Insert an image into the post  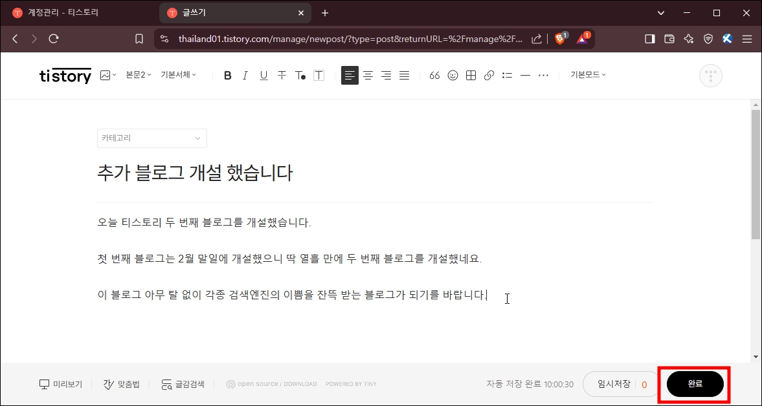click(x=106, y=75)
